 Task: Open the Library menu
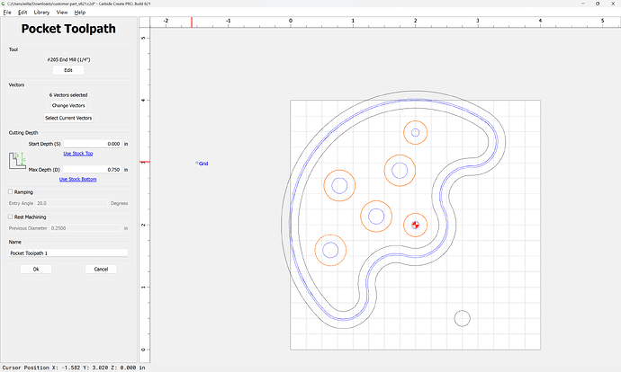41,13
